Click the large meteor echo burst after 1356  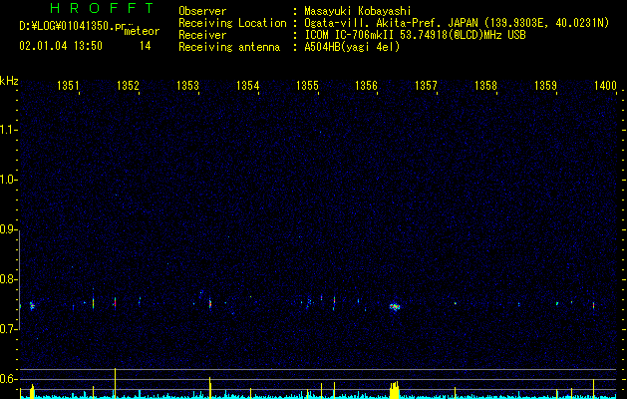pos(395,307)
